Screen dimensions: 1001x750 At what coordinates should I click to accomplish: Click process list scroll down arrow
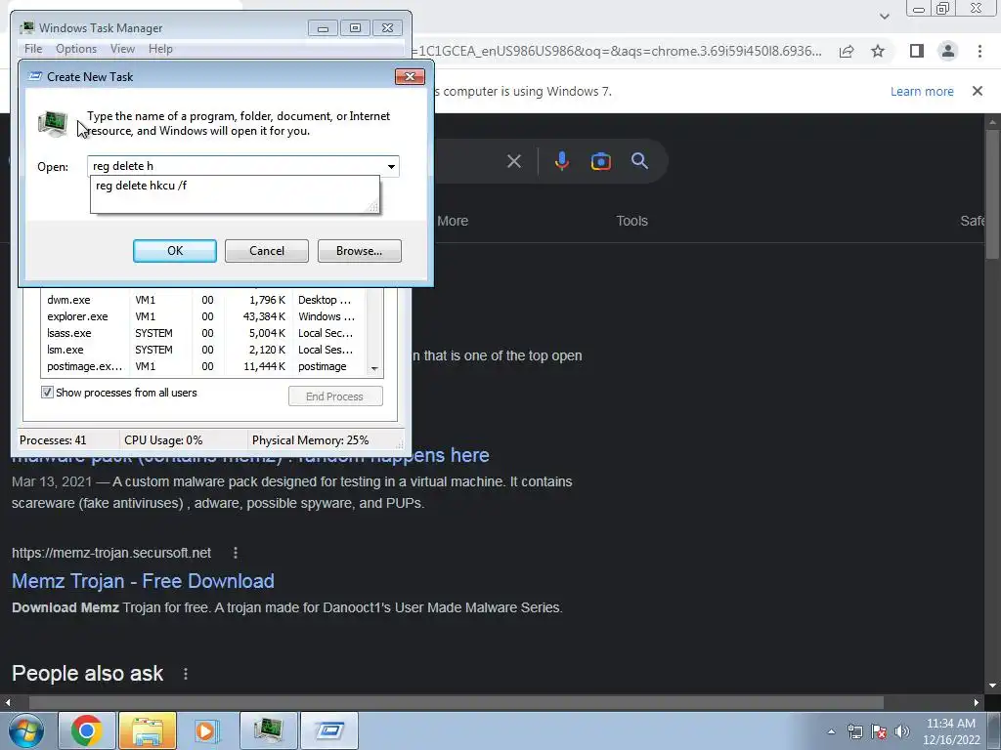click(374, 368)
